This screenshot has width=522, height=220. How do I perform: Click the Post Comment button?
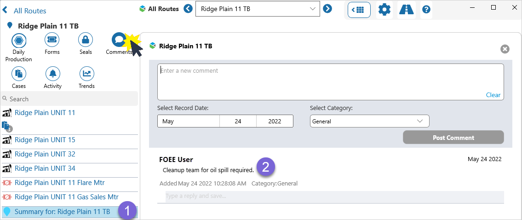pos(453,137)
